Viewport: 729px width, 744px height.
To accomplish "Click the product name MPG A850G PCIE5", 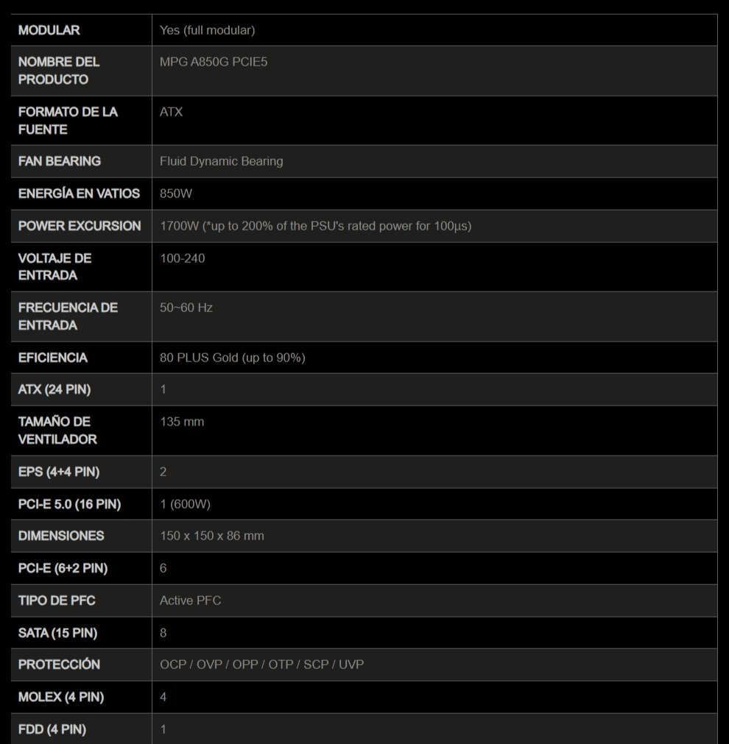I will click(214, 62).
